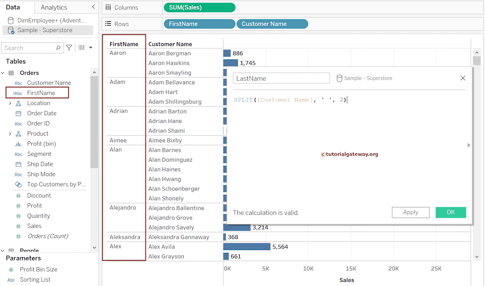Expand the Product hierarchy

coord(10,134)
